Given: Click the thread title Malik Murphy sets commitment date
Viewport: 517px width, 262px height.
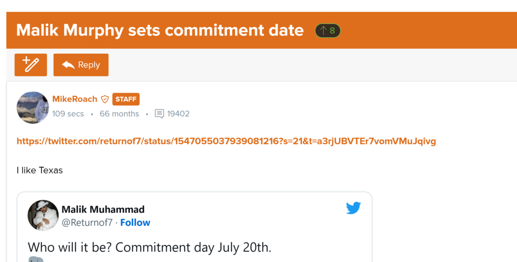Looking at the screenshot, I should [x=160, y=30].
